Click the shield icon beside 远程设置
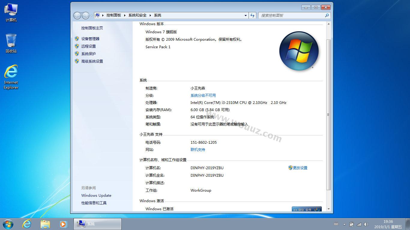 [x=77, y=46]
